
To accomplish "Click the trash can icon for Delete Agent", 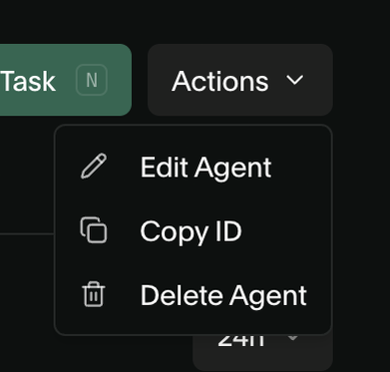I will (94, 294).
